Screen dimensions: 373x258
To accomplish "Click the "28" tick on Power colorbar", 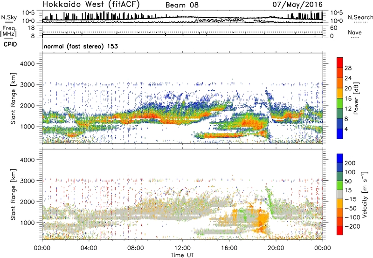I will tap(348, 68).
